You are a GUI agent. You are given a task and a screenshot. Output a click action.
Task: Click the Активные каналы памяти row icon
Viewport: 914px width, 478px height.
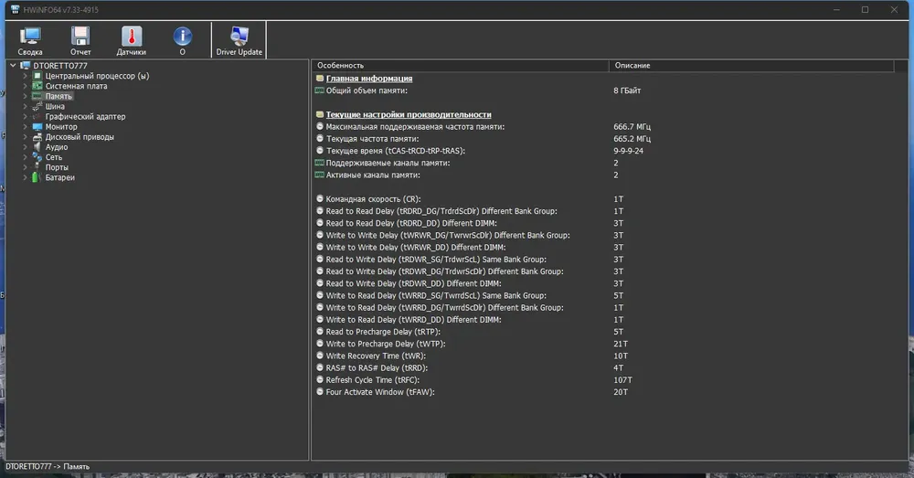pyautogui.click(x=319, y=175)
